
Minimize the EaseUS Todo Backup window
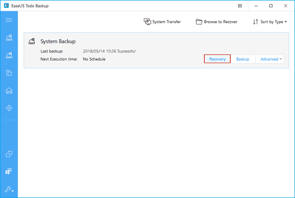256,6
